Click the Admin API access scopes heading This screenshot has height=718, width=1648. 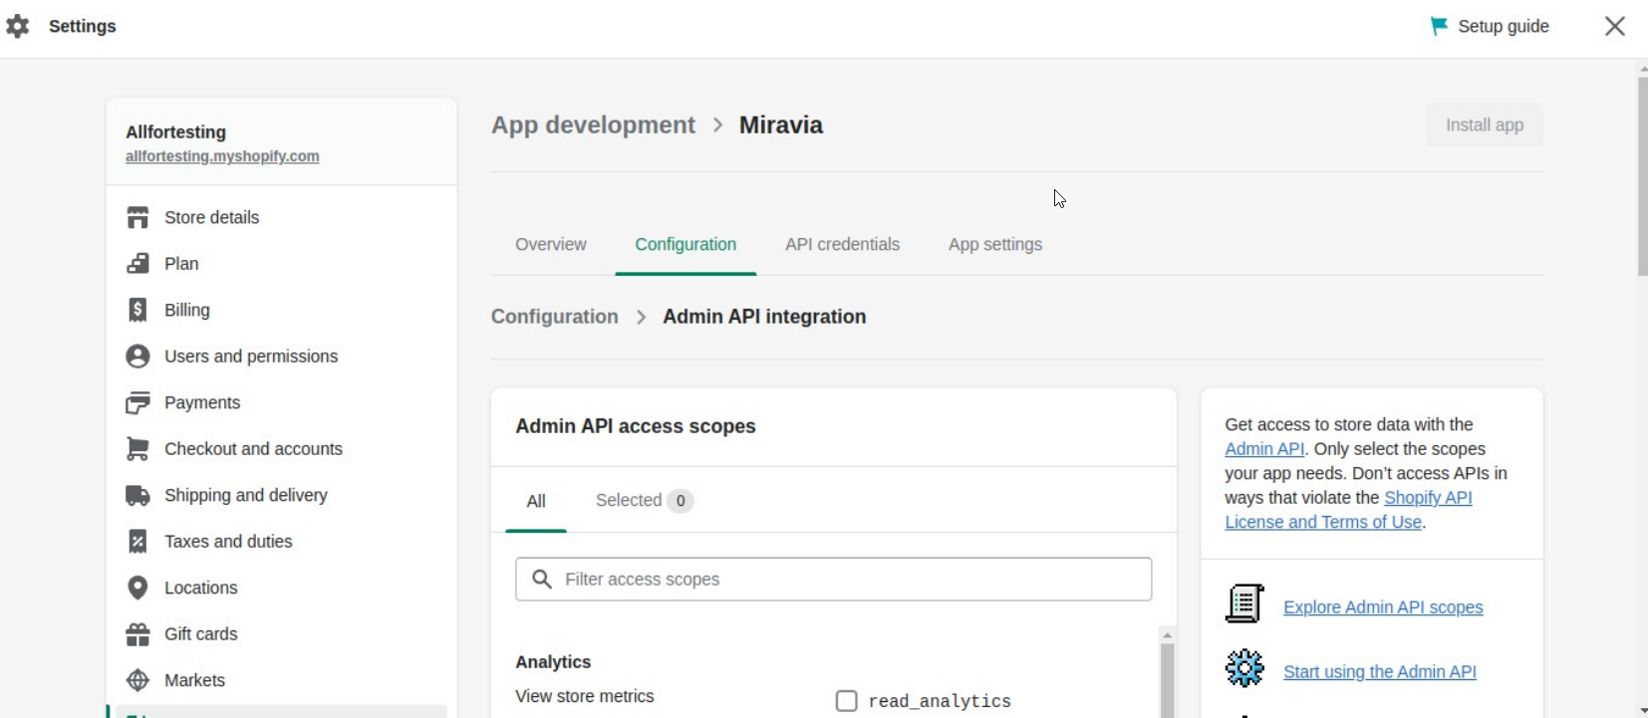tap(636, 426)
